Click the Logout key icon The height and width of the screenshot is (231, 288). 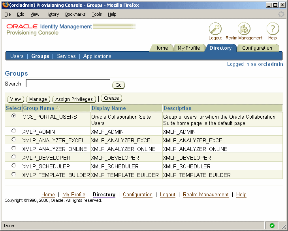tap(215, 29)
